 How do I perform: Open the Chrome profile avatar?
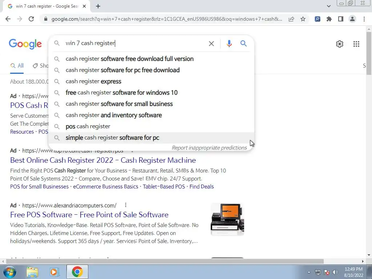tap(352, 19)
